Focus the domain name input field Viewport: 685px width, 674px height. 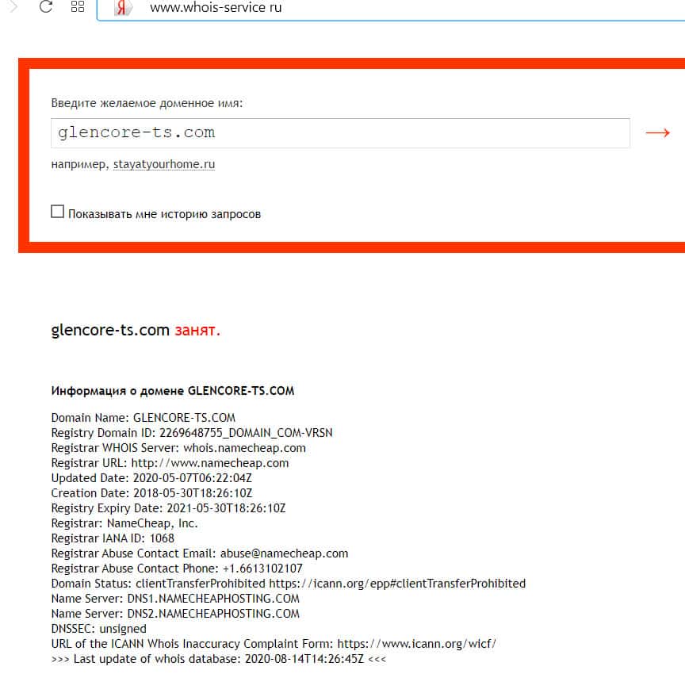340,132
